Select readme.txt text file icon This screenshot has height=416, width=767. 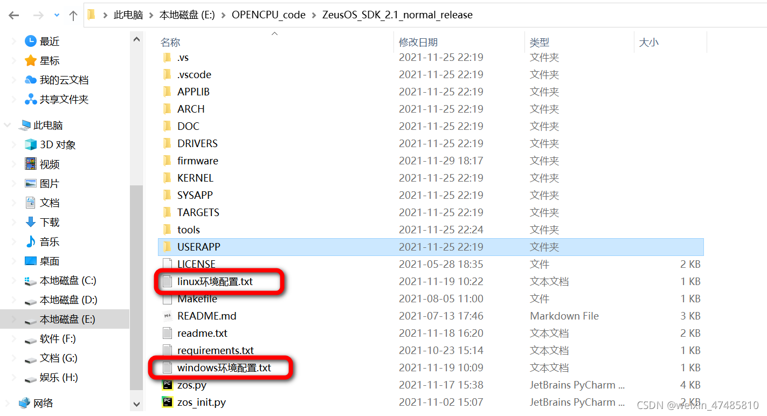click(x=167, y=333)
